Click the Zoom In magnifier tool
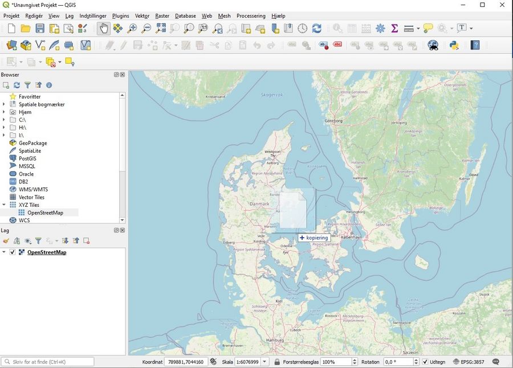The image size is (513, 368). click(132, 28)
